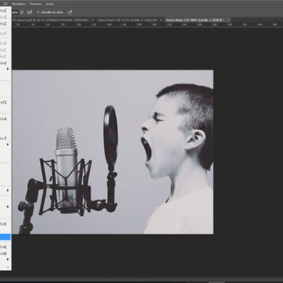
Task: Open the 3D menu
Action: [x=5, y=4]
